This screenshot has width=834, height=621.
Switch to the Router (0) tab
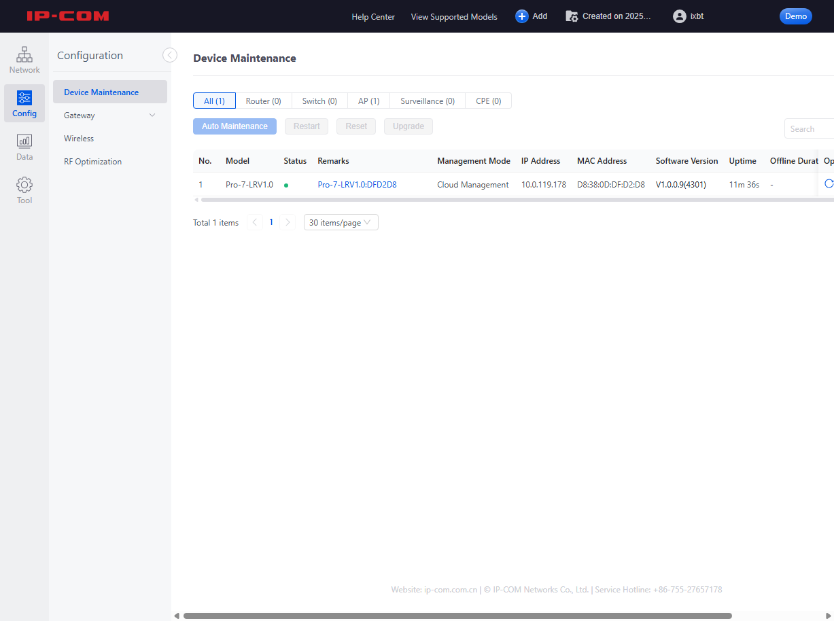coord(264,101)
